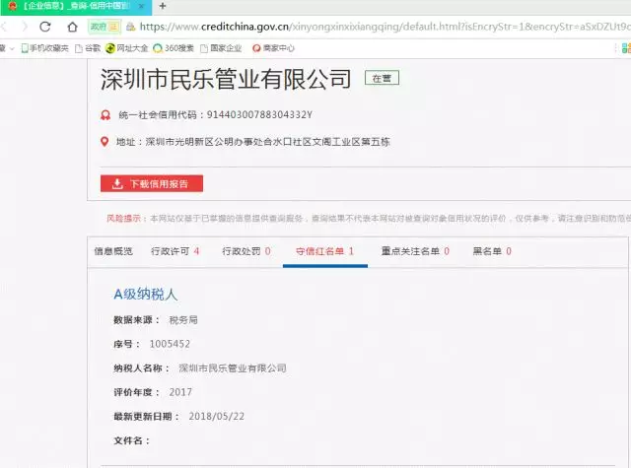Close the 企业信息 browser tab

click(143, 6)
